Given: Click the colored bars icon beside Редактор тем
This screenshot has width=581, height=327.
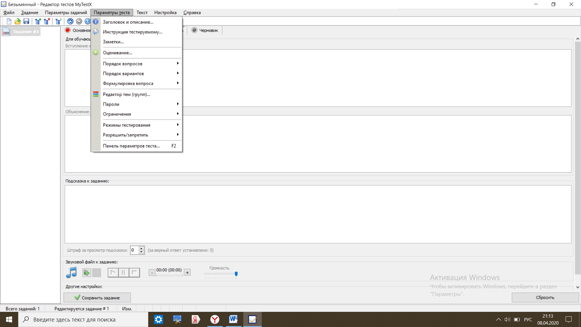Looking at the screenshot, I should pyautogui.click(x=96, y=94).
